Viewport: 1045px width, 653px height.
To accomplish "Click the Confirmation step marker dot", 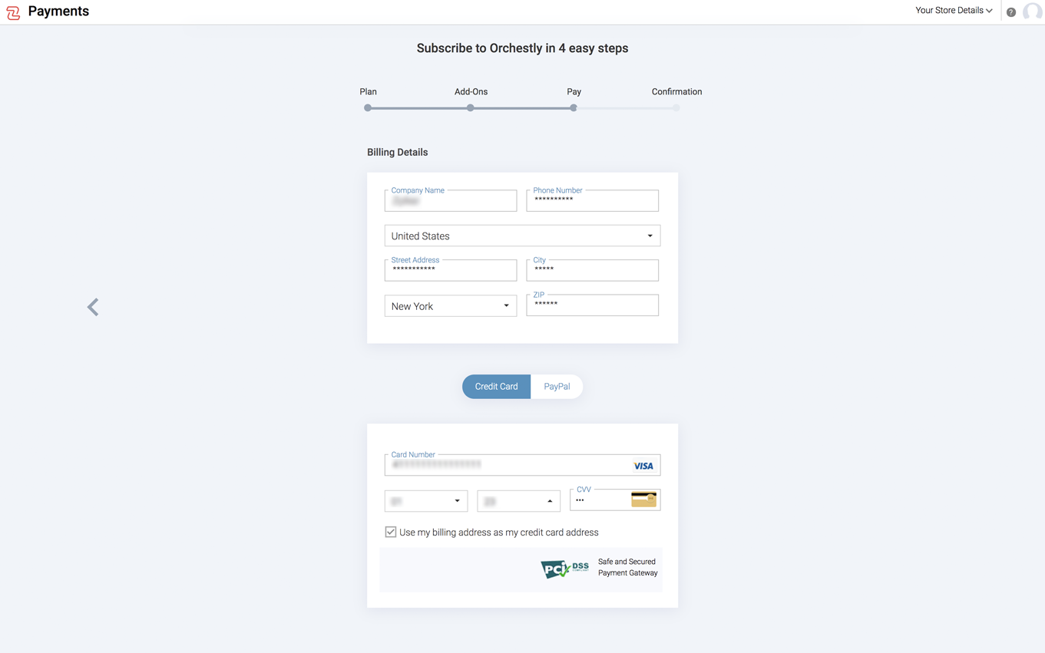I will point(676,108).
